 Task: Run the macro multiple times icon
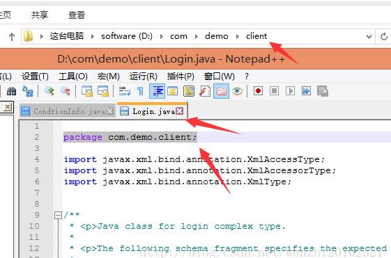pyautogui.click(x=306, y=91)
